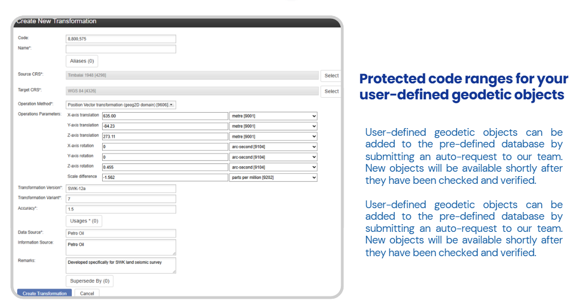Click the Code input field
Screen dimensions: 581x302
(x=120, y=39)
